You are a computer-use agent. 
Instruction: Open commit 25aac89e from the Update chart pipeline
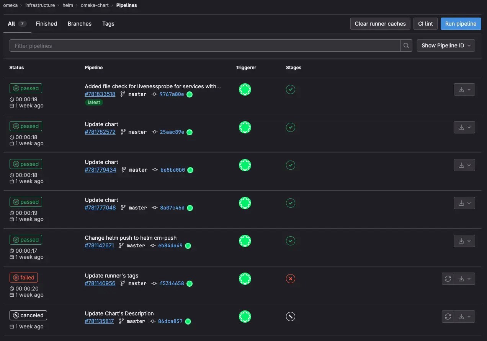(173, 132)
